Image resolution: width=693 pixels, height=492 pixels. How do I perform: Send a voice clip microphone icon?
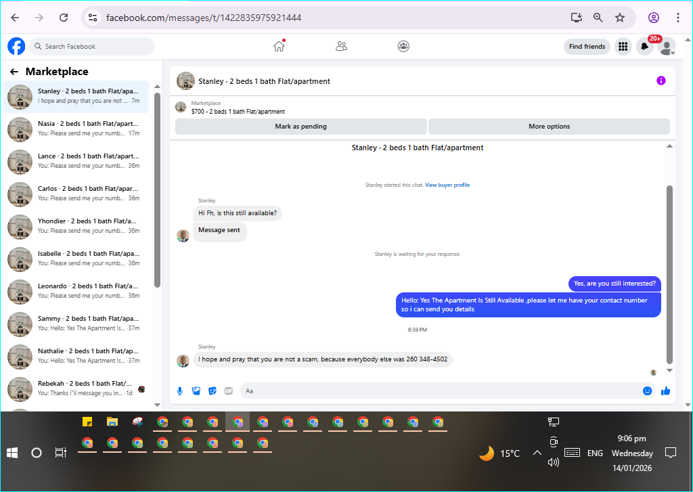click(180, 390)
